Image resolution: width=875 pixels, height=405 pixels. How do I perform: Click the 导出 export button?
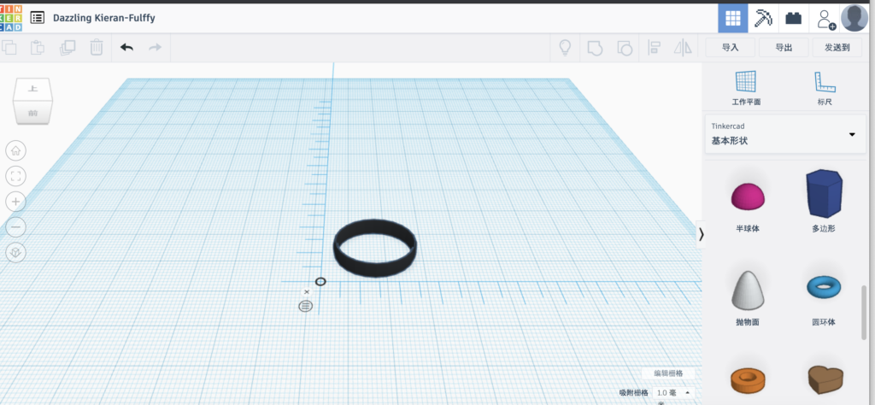click(784, 48)
